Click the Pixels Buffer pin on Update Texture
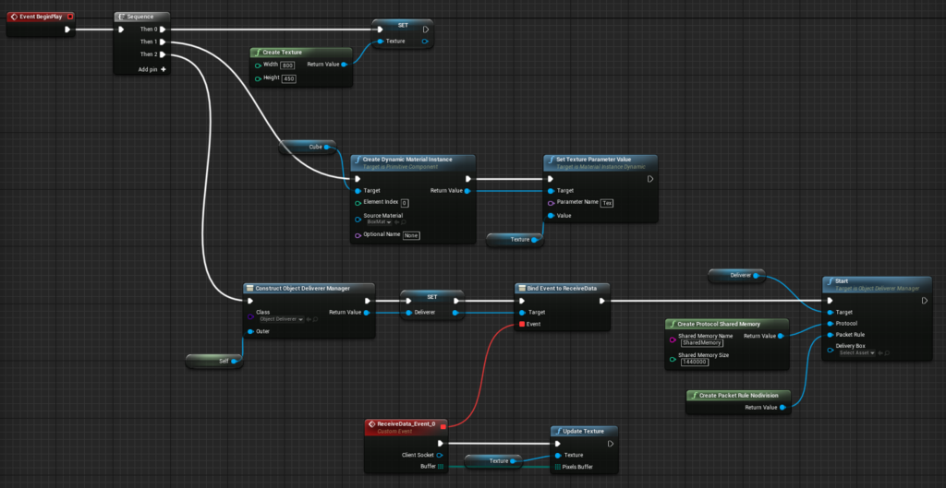This screenshot has height=488, width=946. click(x=558, y=467)
